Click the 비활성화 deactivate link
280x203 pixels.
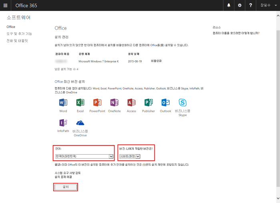[156, 61]
